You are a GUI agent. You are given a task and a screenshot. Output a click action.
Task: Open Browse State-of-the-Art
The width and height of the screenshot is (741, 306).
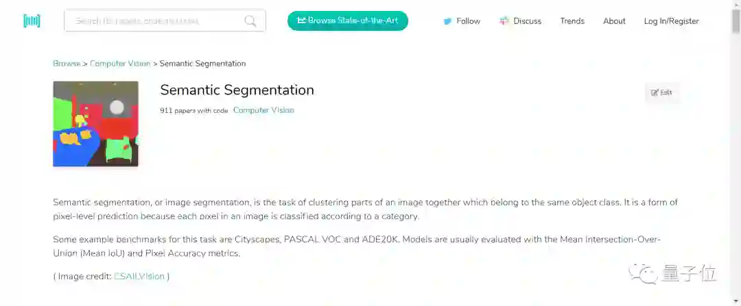pyautogui.click(x=347, y=21)
